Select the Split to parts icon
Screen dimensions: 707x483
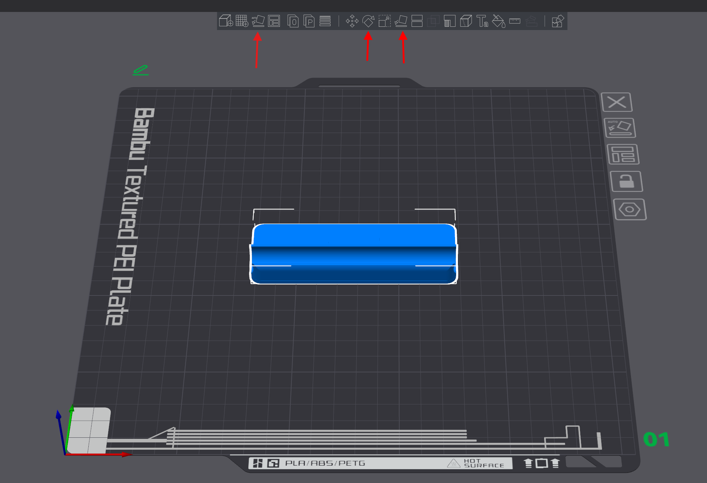309,21
